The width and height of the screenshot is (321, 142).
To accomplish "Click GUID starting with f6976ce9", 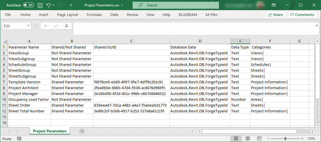I will 131,82.
